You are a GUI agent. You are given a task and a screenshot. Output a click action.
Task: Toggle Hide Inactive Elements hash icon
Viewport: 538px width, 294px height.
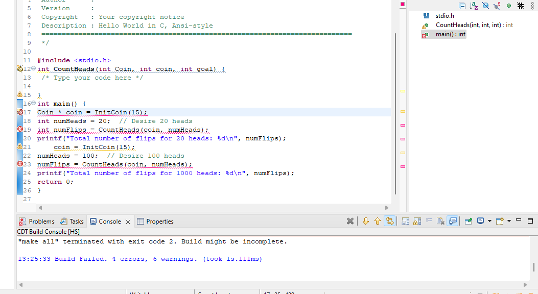coord(521,6)
